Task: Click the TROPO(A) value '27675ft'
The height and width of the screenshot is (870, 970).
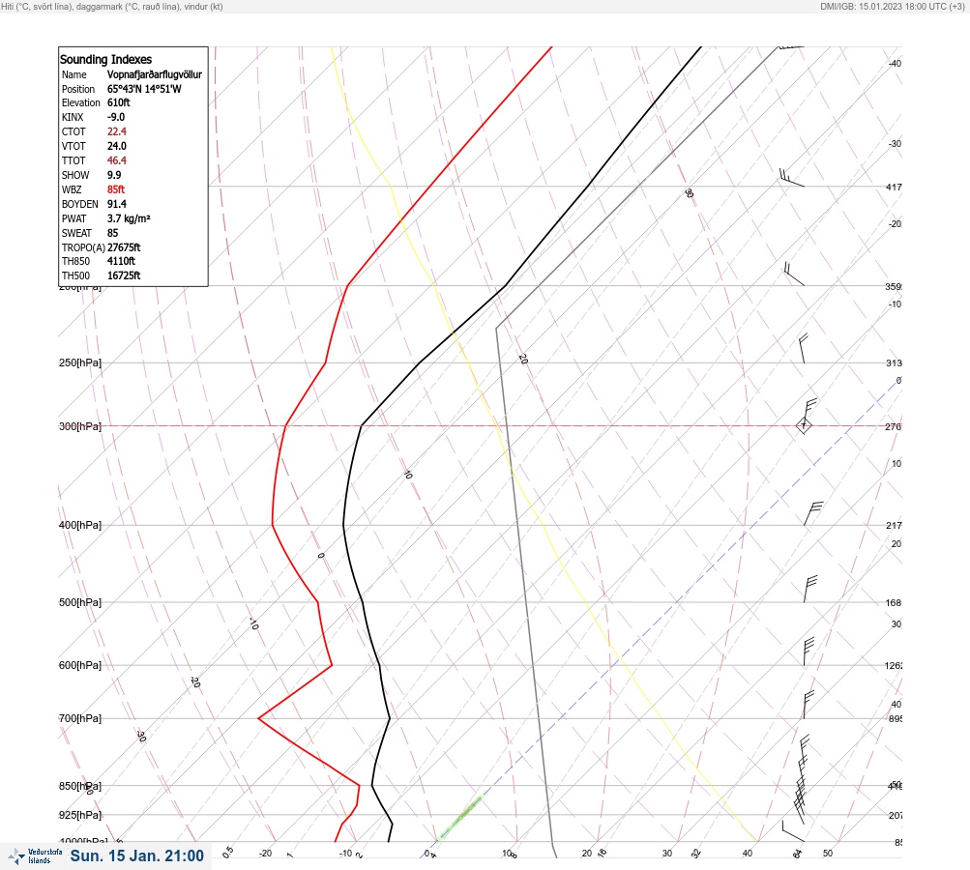Action: (x=124, y=247)
